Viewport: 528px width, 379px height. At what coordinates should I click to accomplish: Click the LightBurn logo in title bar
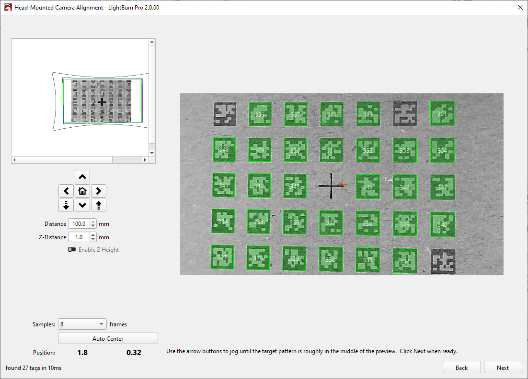8,8
